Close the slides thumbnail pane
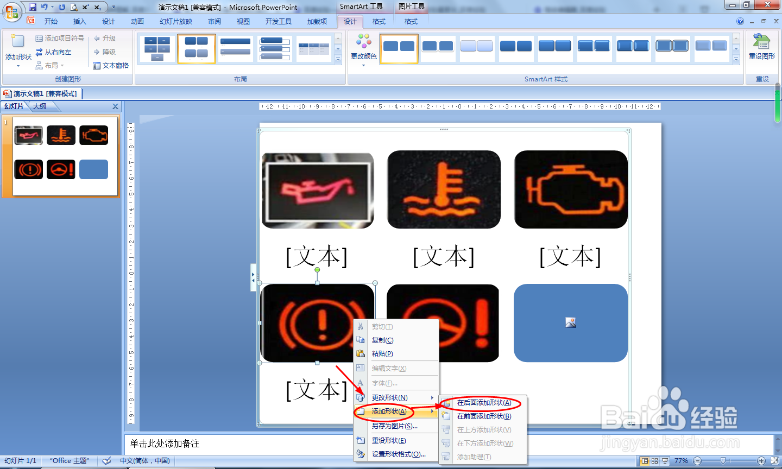The height and width of the screenshot is (469, 782). [115, 106]
